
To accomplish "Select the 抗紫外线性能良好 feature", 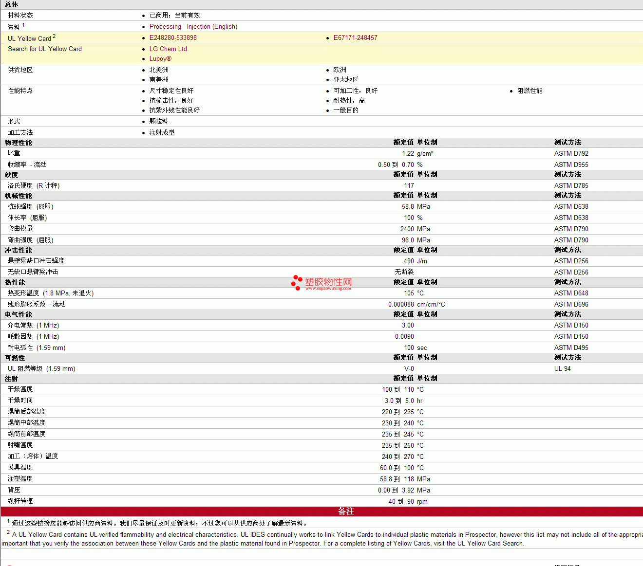I will [x=174, y=110].
